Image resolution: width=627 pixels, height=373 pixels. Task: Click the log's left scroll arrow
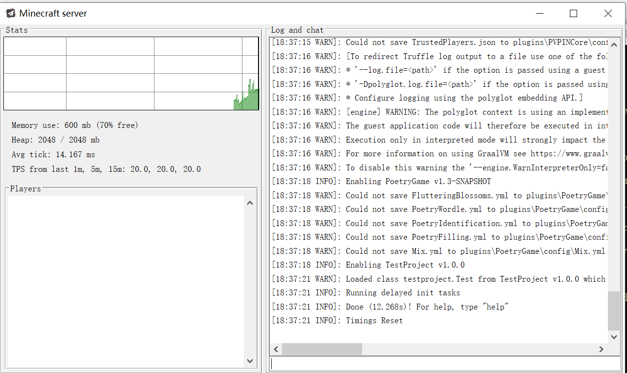point(276,349)
